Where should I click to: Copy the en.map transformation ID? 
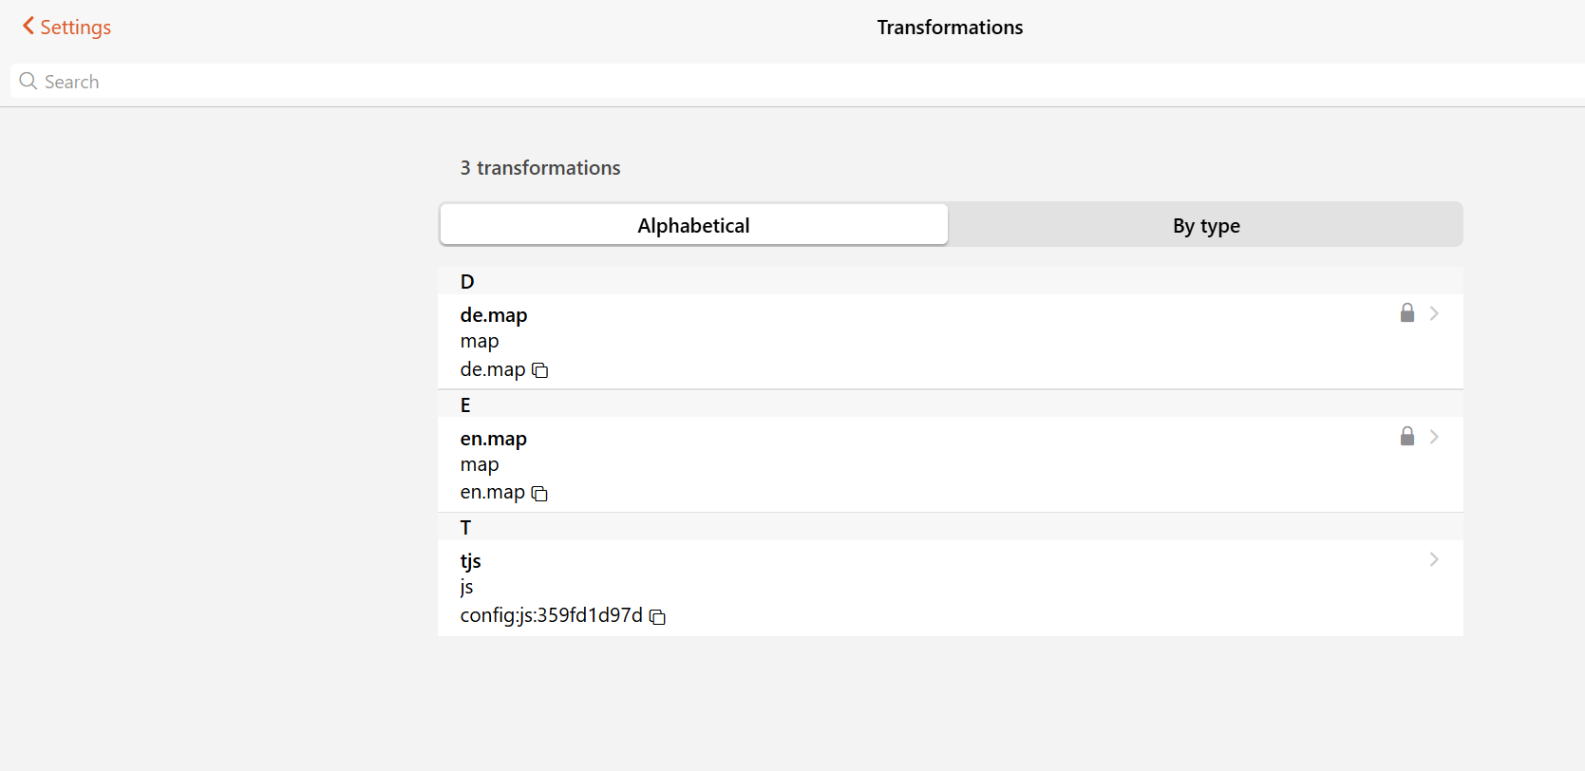click(x=539, y=494)
